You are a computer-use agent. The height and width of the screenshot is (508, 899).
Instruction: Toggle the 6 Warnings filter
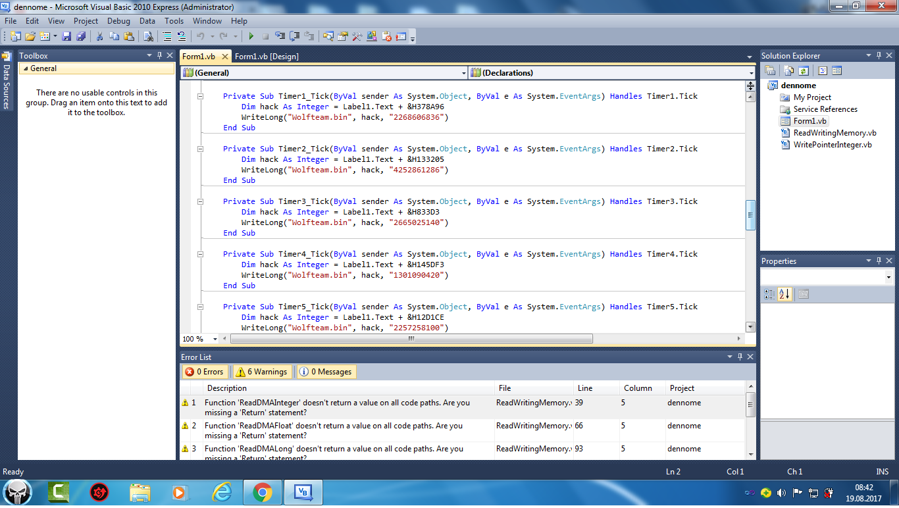coord(261,372)
